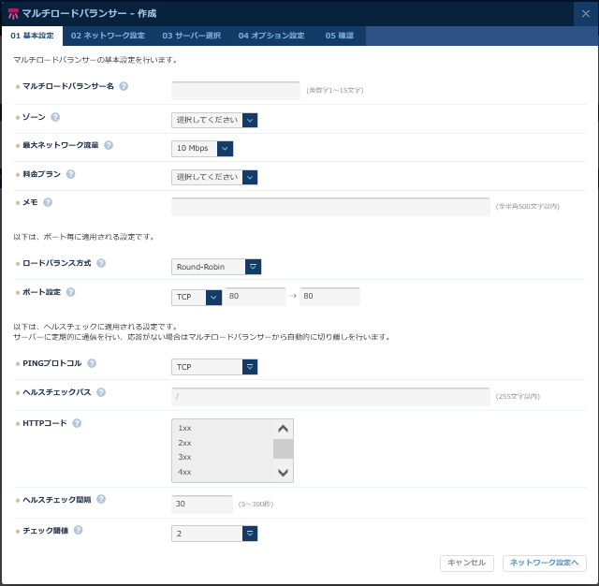The height and width of the screenshot is (586, 599).
Task: Click help icon beside HTTPコード
Action: (77, 423)
